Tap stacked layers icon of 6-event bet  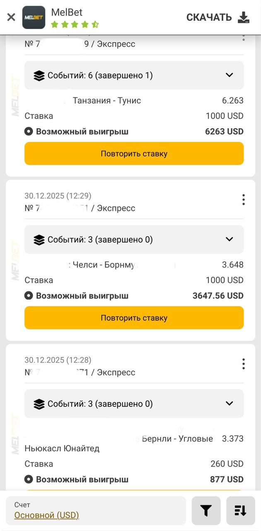click(x=39, y=76)
